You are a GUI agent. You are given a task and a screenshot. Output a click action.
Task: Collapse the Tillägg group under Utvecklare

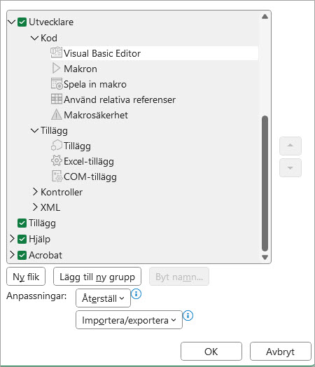tap(34, 130)
